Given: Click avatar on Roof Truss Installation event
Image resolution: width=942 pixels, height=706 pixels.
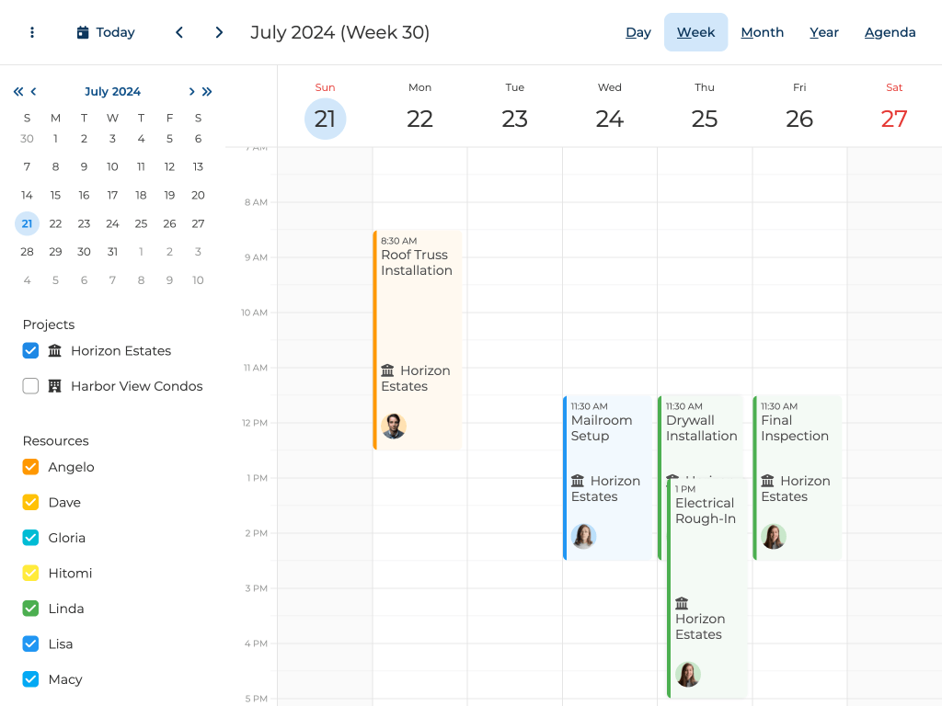Looking at the screenshot, I should [394, 426].
